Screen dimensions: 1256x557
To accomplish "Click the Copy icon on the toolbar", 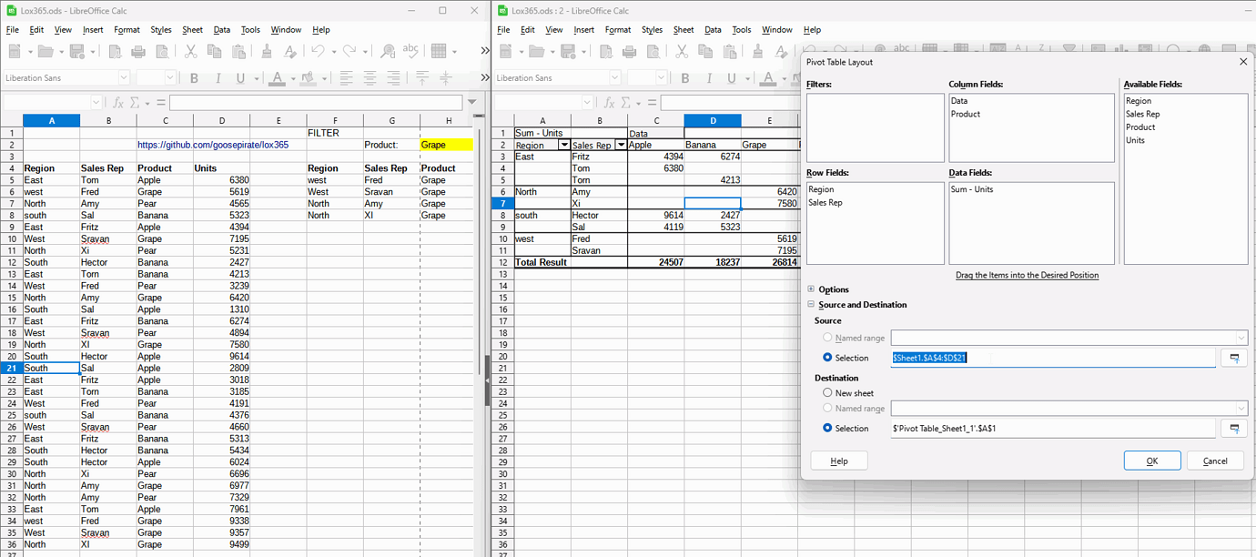I will coord(214,50).
